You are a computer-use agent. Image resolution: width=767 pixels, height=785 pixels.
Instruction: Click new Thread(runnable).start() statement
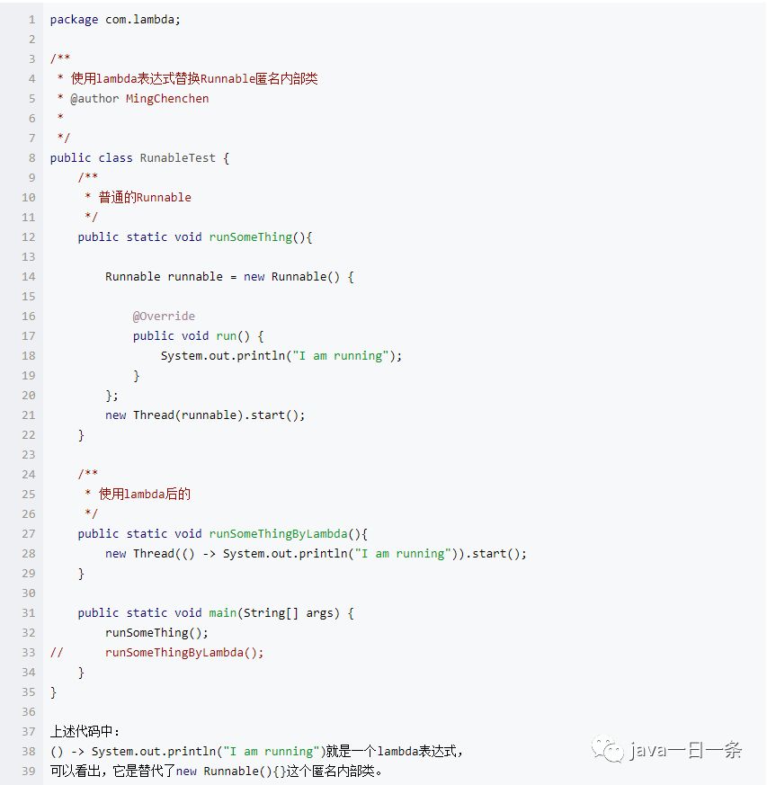205,415
